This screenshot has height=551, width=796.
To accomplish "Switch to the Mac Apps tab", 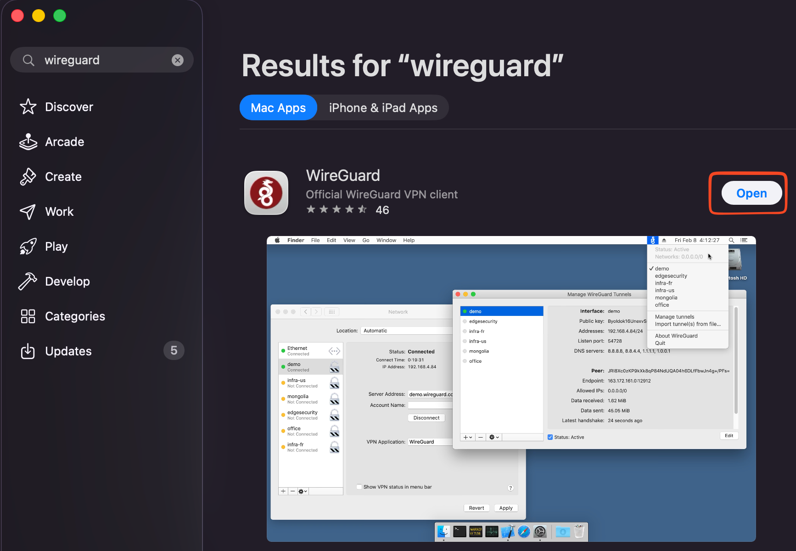I will click(278, 108).
